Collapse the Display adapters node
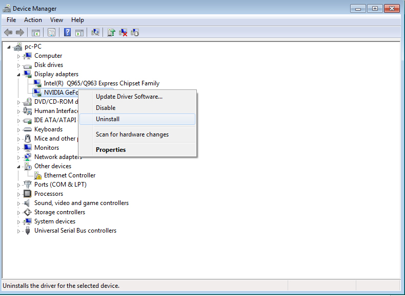This screenshot has width=405, height=296. pos(18,75)
